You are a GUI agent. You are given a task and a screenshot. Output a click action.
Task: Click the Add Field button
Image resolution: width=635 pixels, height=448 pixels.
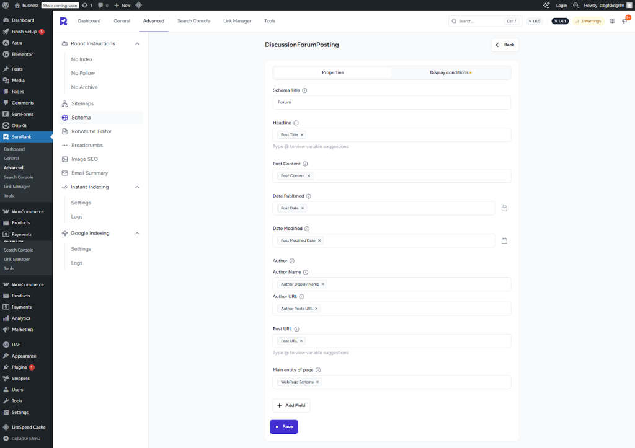coord(291,405)
